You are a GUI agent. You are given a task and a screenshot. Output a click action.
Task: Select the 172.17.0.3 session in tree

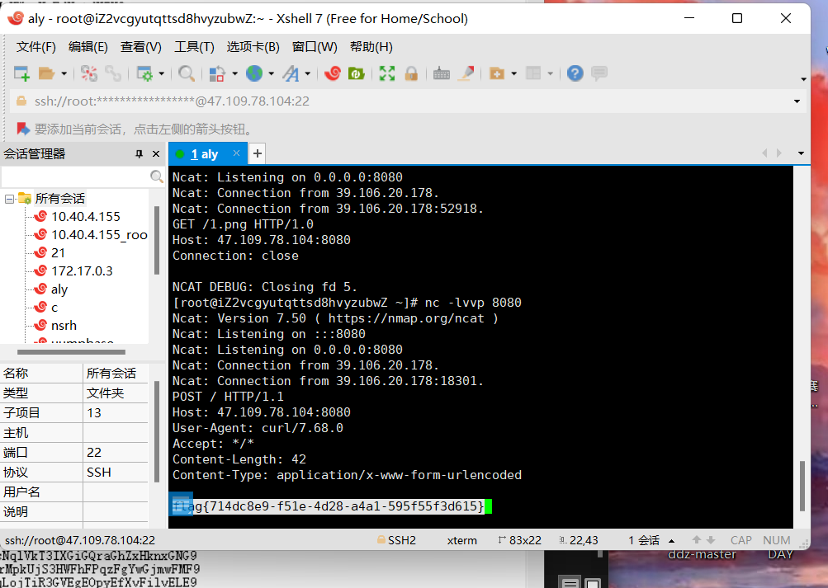click(x=82, y=270)
